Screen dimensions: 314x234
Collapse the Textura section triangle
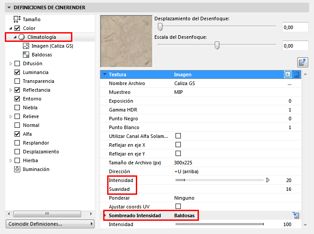coord(105,74)
